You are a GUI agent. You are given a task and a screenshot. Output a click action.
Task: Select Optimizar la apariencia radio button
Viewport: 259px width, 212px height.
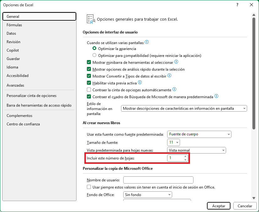pos(94,48)
